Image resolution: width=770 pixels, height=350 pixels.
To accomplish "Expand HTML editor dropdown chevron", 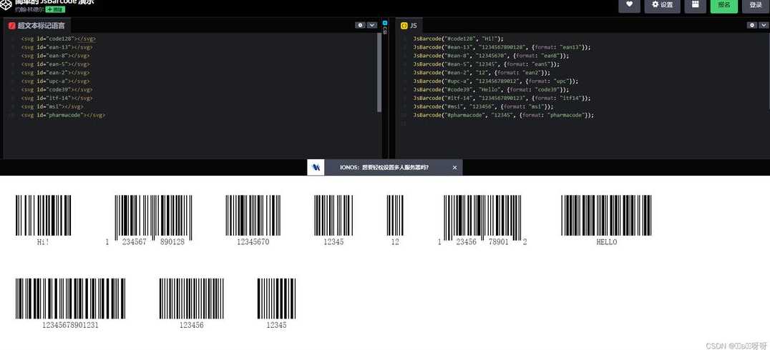I will point(371,25).
